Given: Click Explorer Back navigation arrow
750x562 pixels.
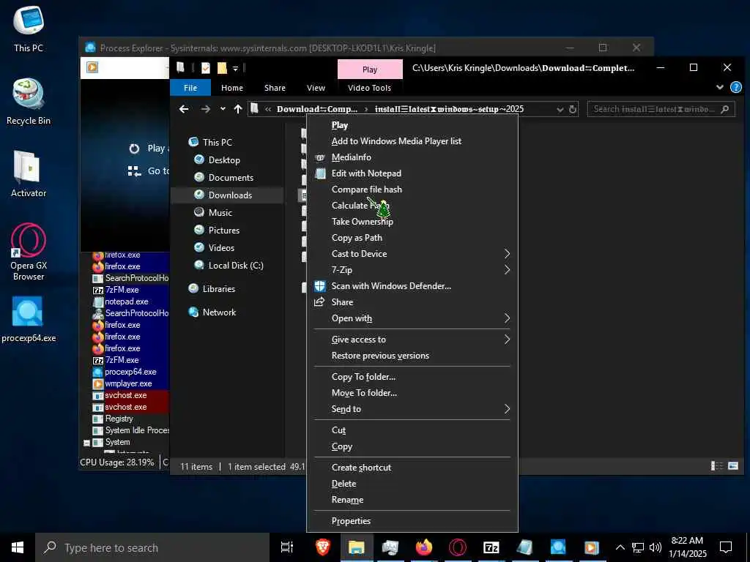Looking at the screenshot, I should coord(184,109).
